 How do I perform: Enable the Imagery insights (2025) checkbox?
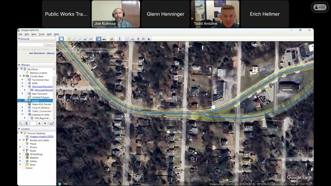pyautogui.click(x=24, y=137)
